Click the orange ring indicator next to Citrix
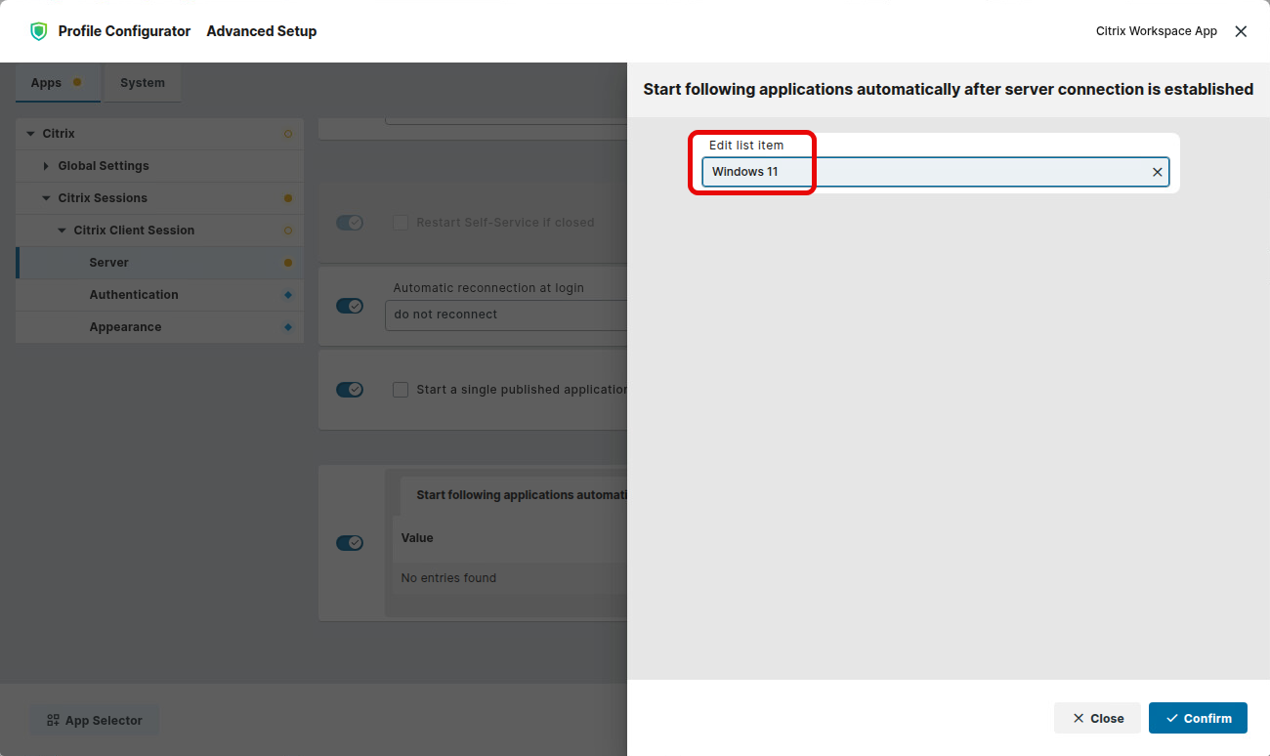 tap(287, 134)
